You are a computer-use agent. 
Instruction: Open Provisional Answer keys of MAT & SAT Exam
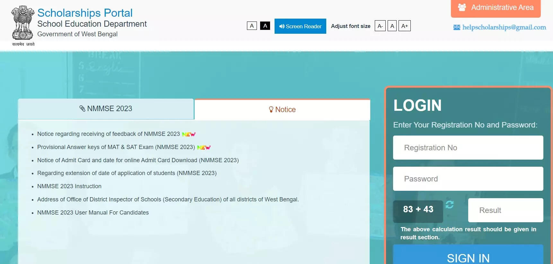point(116,147)
